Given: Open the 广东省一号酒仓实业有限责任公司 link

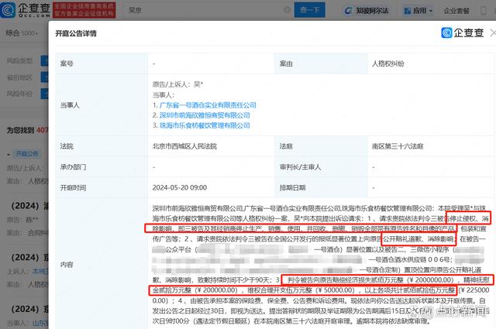Looking at the screenshot, I should pos(208,105).
